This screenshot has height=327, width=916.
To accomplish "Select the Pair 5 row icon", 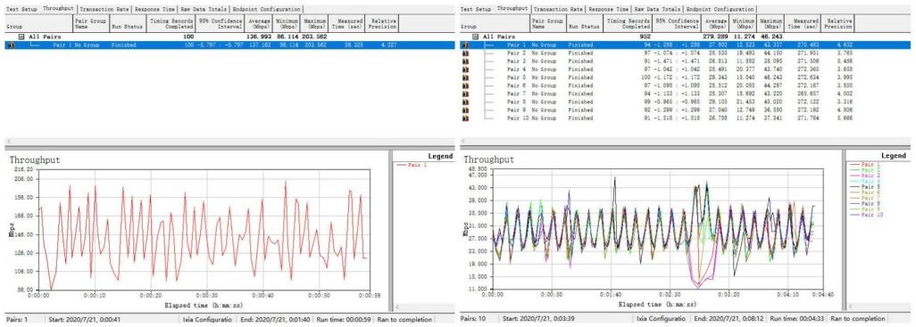I will pos(466,77).
